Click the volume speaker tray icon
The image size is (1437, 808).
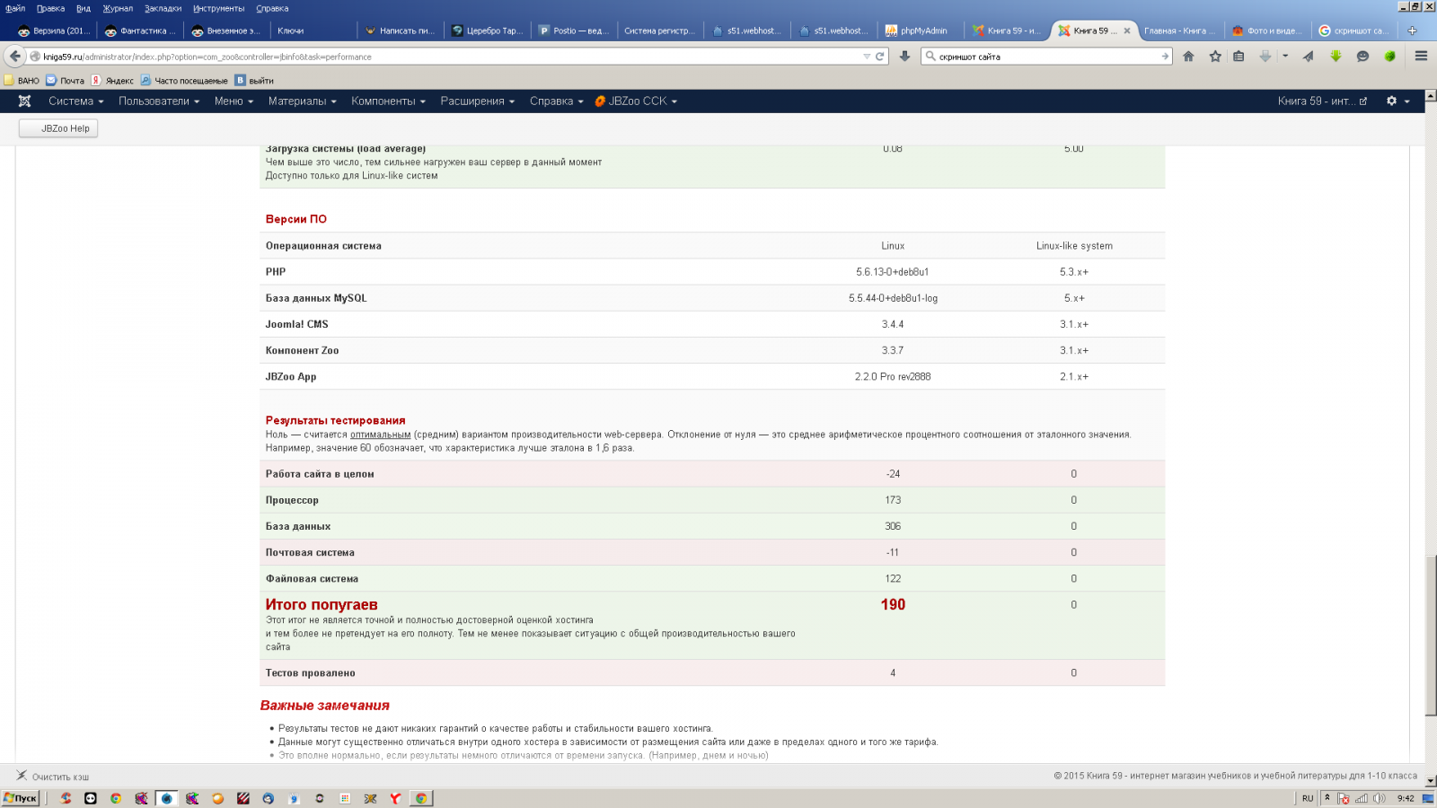click(1379, 798)
